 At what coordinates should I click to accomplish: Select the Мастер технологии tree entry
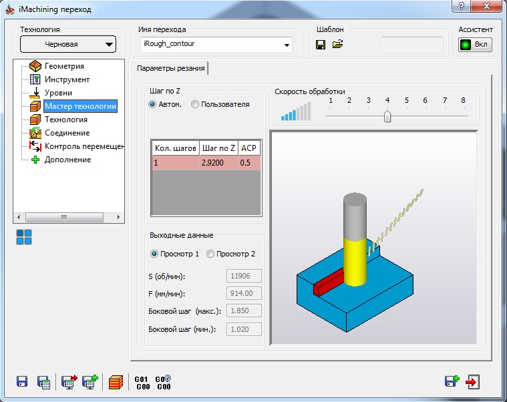(81, 106)
